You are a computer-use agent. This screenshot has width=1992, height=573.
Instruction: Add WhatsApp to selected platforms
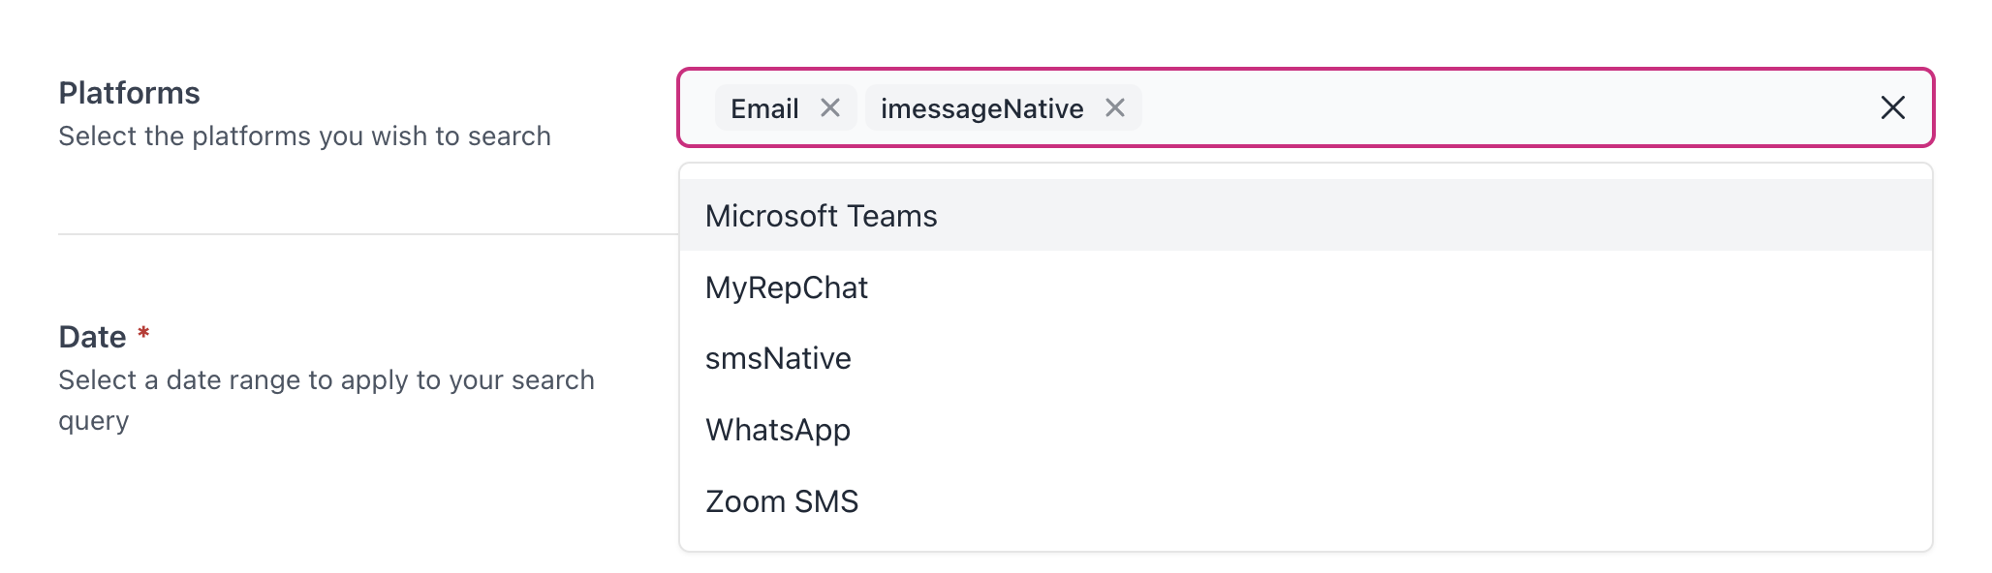778,430
